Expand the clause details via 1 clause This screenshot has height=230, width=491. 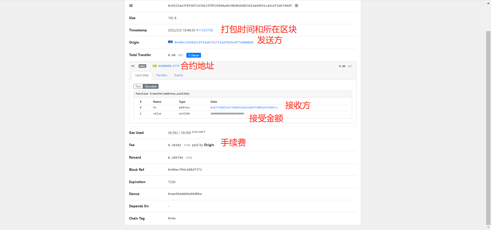(194, 55)
